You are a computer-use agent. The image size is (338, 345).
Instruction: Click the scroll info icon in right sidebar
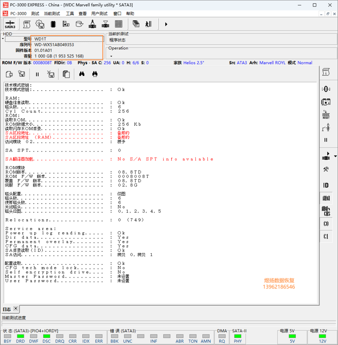[326, 72]
